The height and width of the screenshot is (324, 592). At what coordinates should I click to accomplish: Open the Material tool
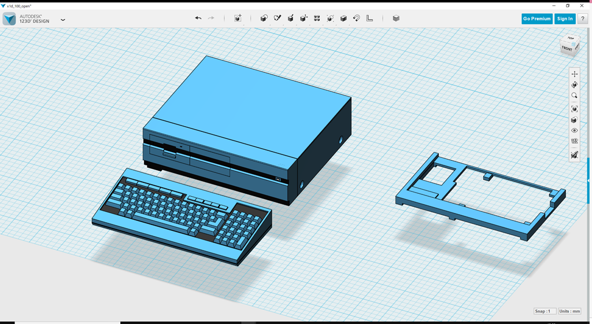(x=396, y=19)
